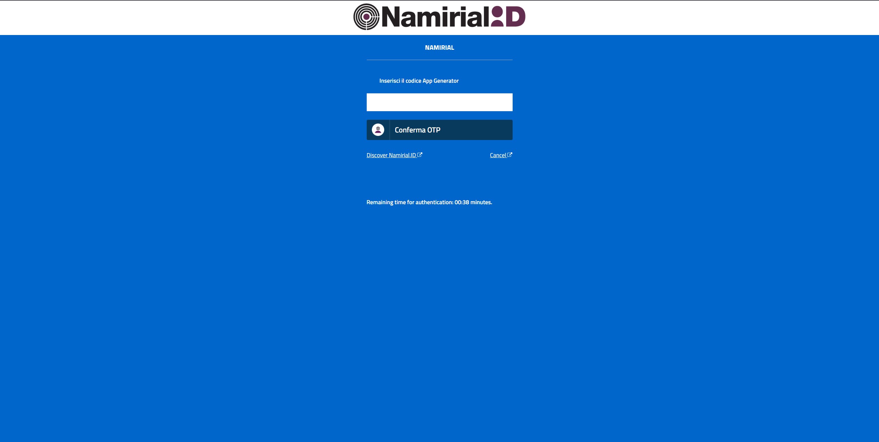Click the 'Inserisci il codice App Generator' label
This screenshot has width=879, height=442.
pyautogui.click(x=419, y=81)
